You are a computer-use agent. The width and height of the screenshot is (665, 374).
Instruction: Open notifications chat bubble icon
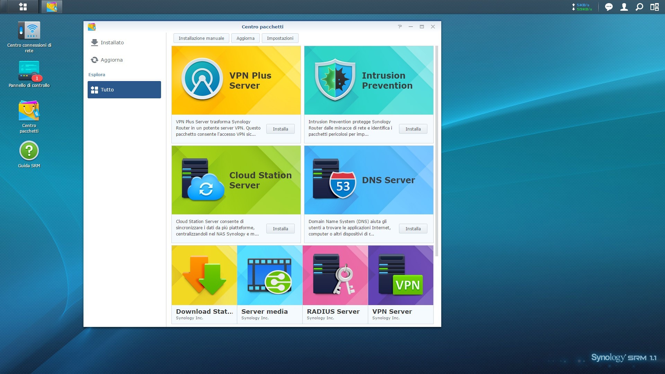[x=609, y=7]
